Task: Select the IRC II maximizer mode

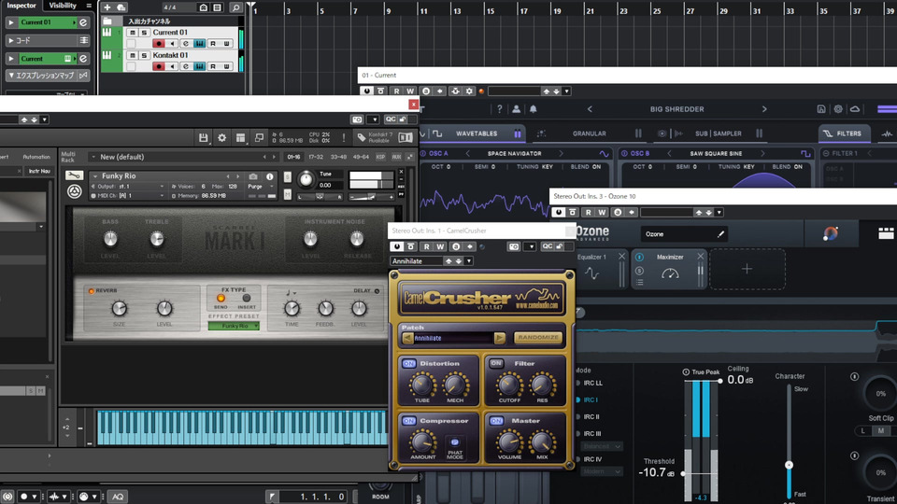Action: (x=591, y=416)
